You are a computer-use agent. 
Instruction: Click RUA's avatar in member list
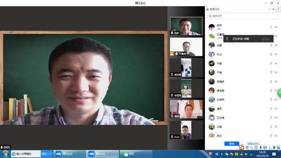click(x=212, y=54)
